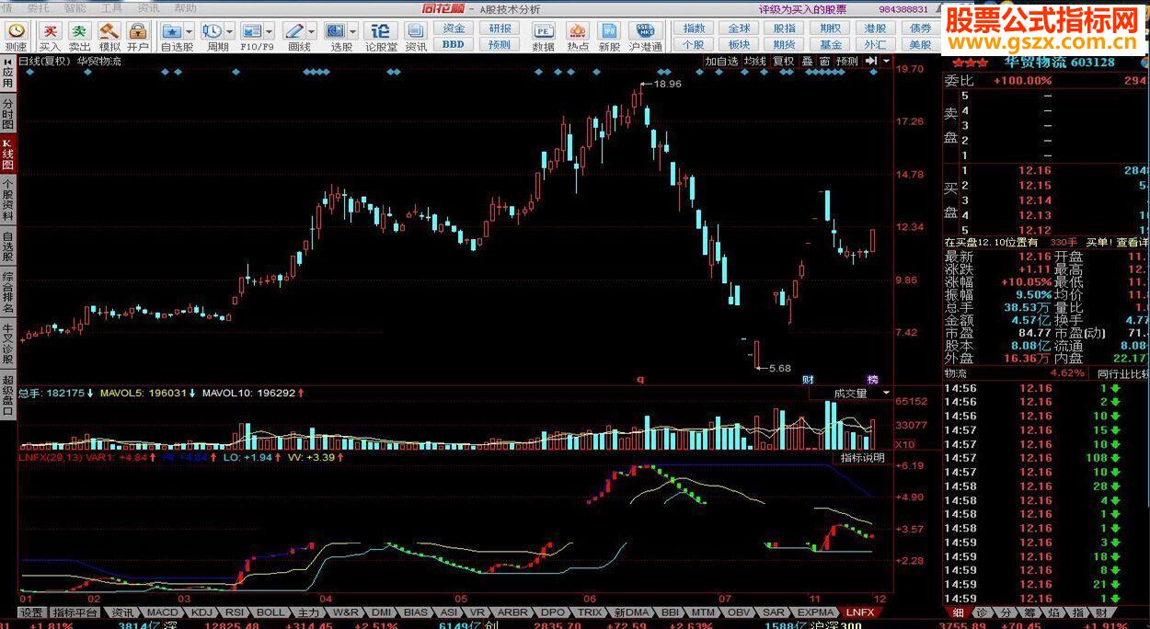1150x629 pixels.
Task: Open the 综合排名 ranking sidebar tab
Action: coord(7,293)
